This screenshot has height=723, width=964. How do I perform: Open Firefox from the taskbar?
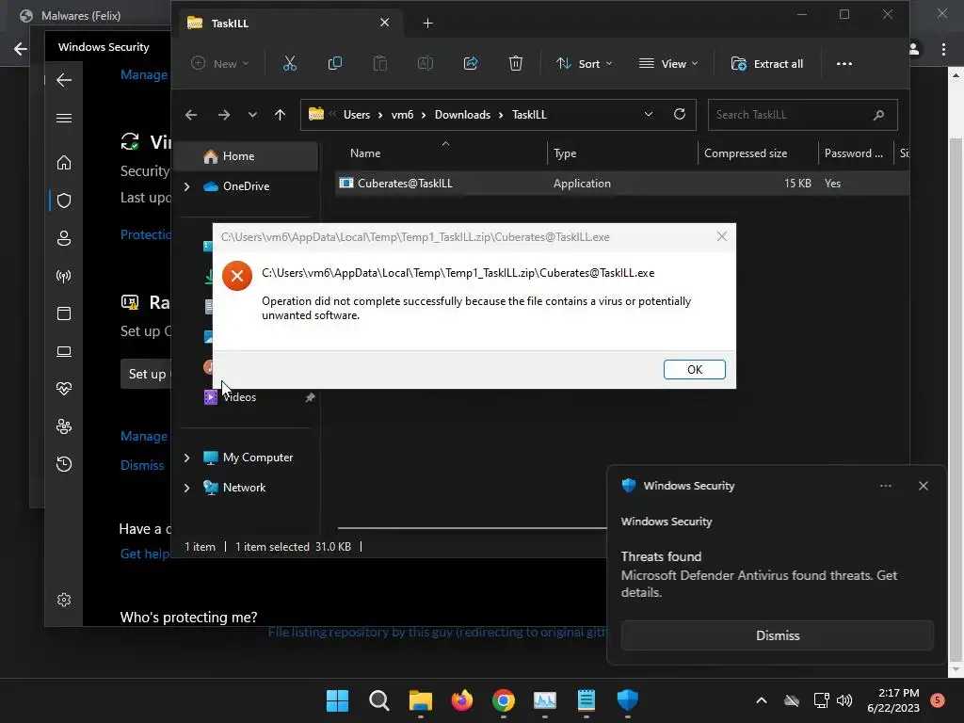click(x=461, y=700)
